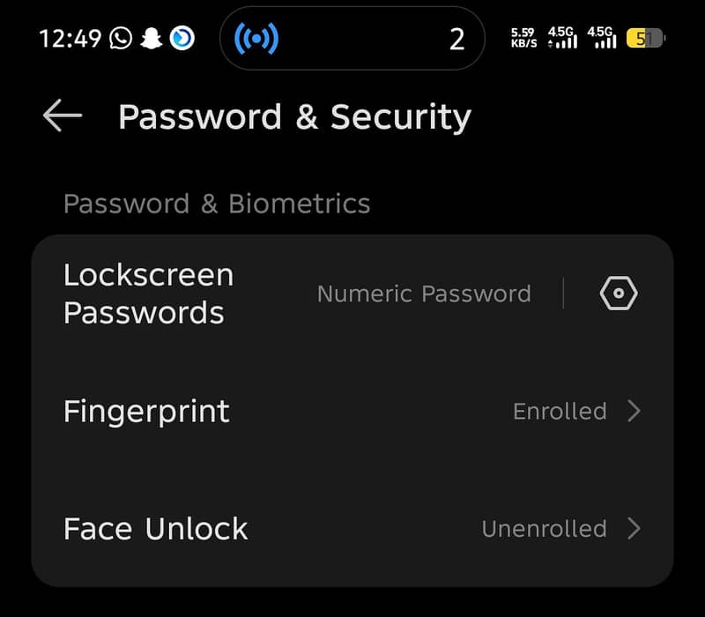Tap the KB/S network speed indicator

tap(523, 38)
